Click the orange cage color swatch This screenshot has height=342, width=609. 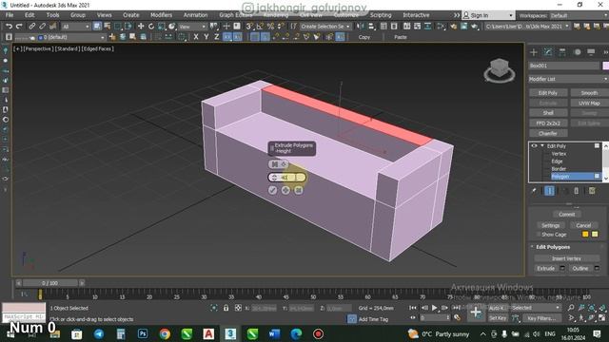[x=585, y=235]
